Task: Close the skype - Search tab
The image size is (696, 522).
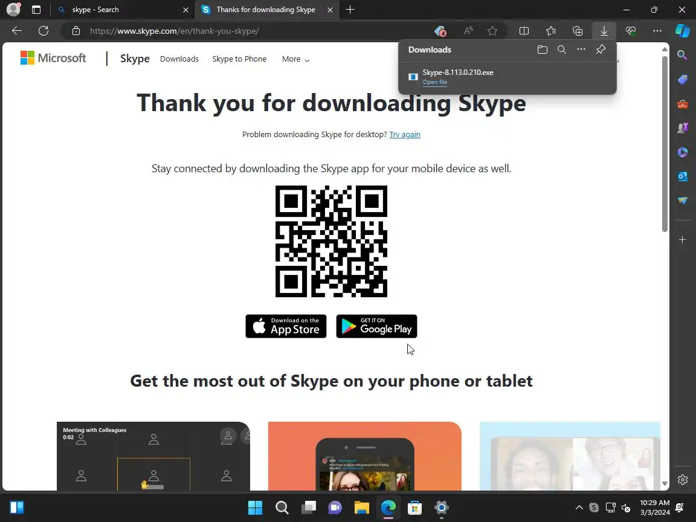Action: tap(185, 10)
